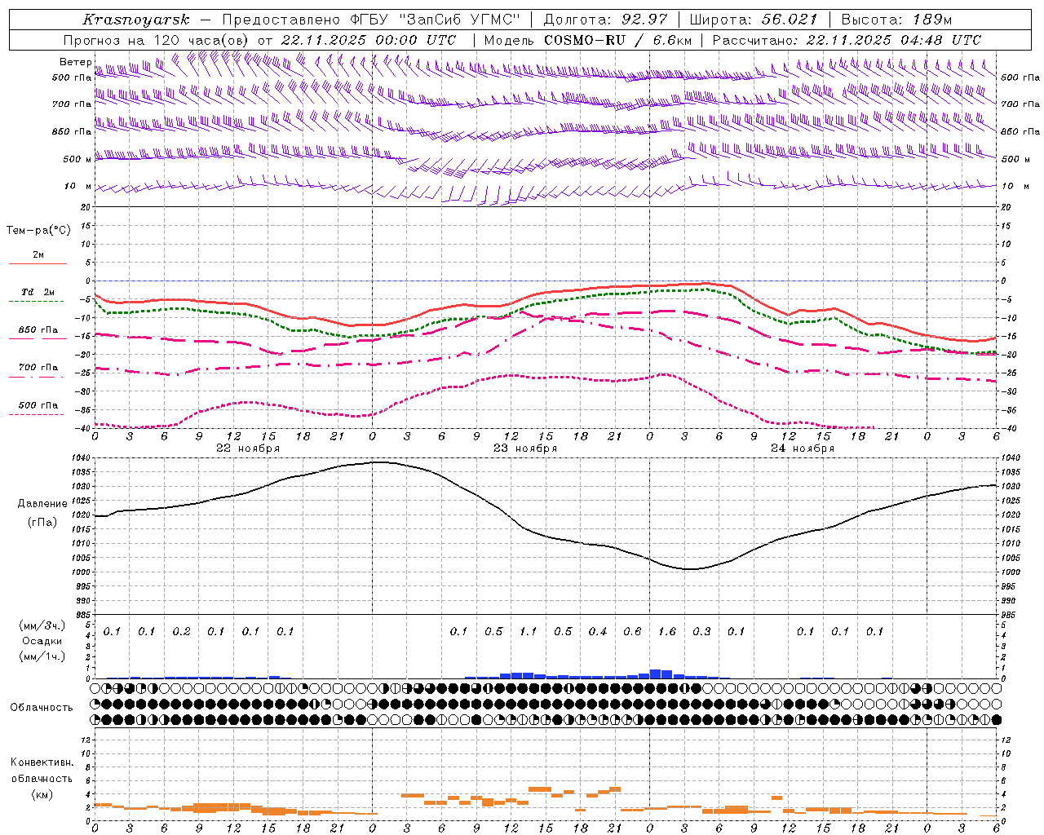Click the Ветер panel label
The width and height of the screenshot is (1044, 835).
tap(75, 62)
